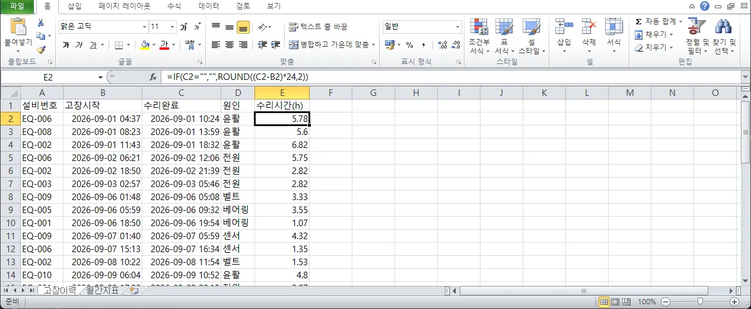Switch to the 검토 review tab
The height and width of the screenshot is (309, 751).
click(x=243, y=7)
